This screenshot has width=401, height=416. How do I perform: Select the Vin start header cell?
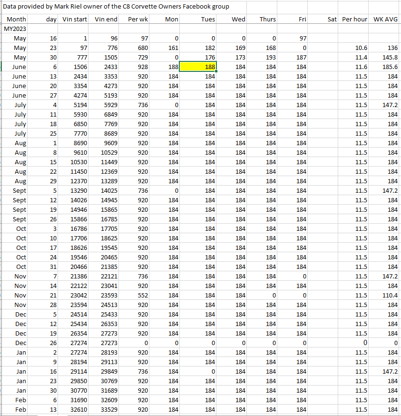click(75, 20)
